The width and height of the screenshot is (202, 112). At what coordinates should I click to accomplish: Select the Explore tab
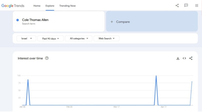click(x=50, y=6)
